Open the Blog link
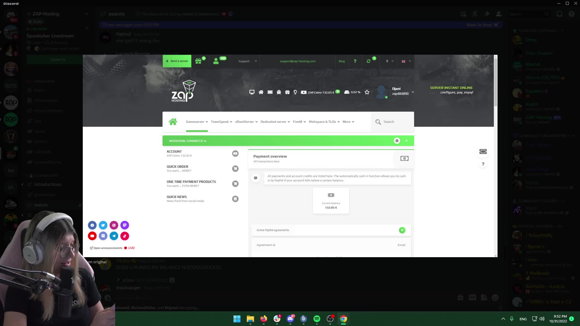 pyautogui.click(x=342, y=61)
